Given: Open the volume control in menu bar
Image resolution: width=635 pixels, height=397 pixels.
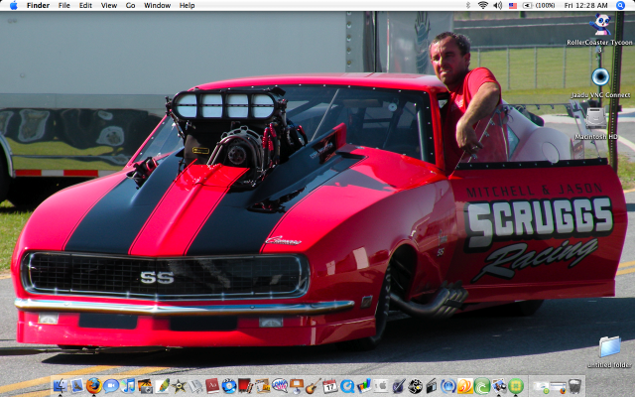Looking at the screenshot, I should 498,5.
